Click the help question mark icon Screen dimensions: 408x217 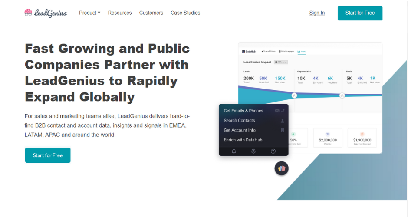point(273,151)
